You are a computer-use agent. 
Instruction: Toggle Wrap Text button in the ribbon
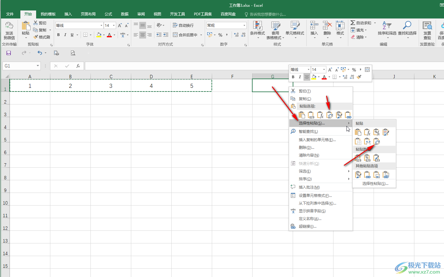click(x=183, y=25)
